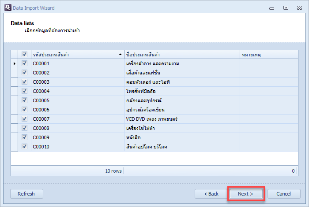
Task: Click the Refresh button
Action: click(26, 194)
